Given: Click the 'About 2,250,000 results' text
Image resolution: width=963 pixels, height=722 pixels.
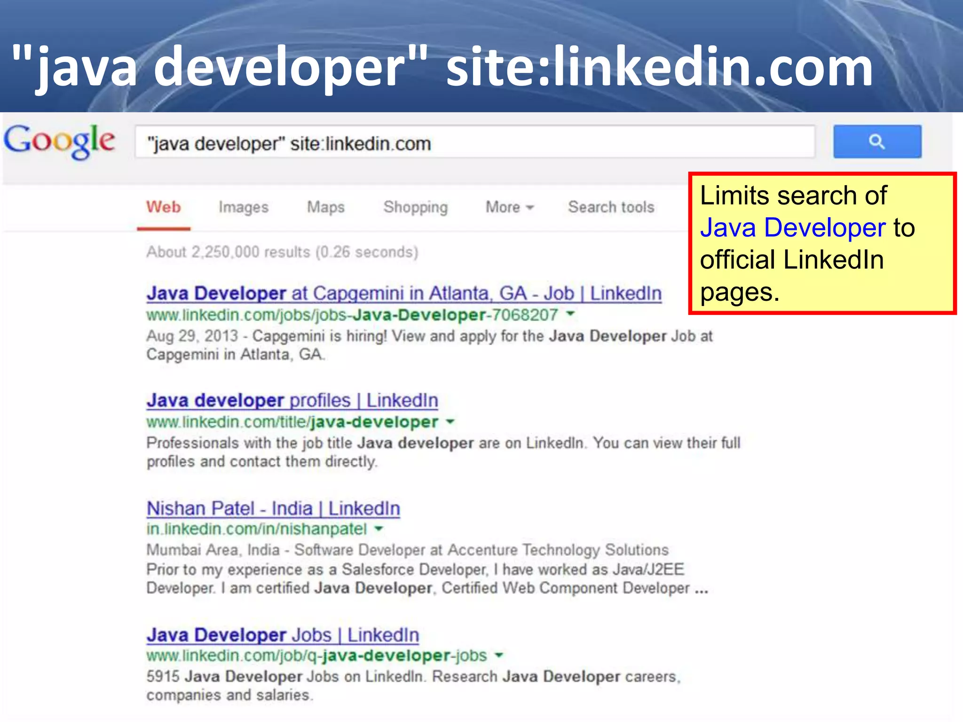Looking at the screenshot, I should point(282,252).
